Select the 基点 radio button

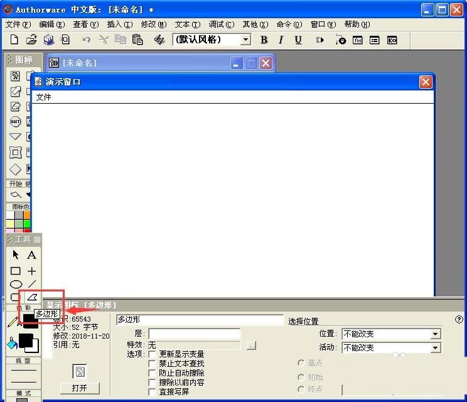pos(301,363)
